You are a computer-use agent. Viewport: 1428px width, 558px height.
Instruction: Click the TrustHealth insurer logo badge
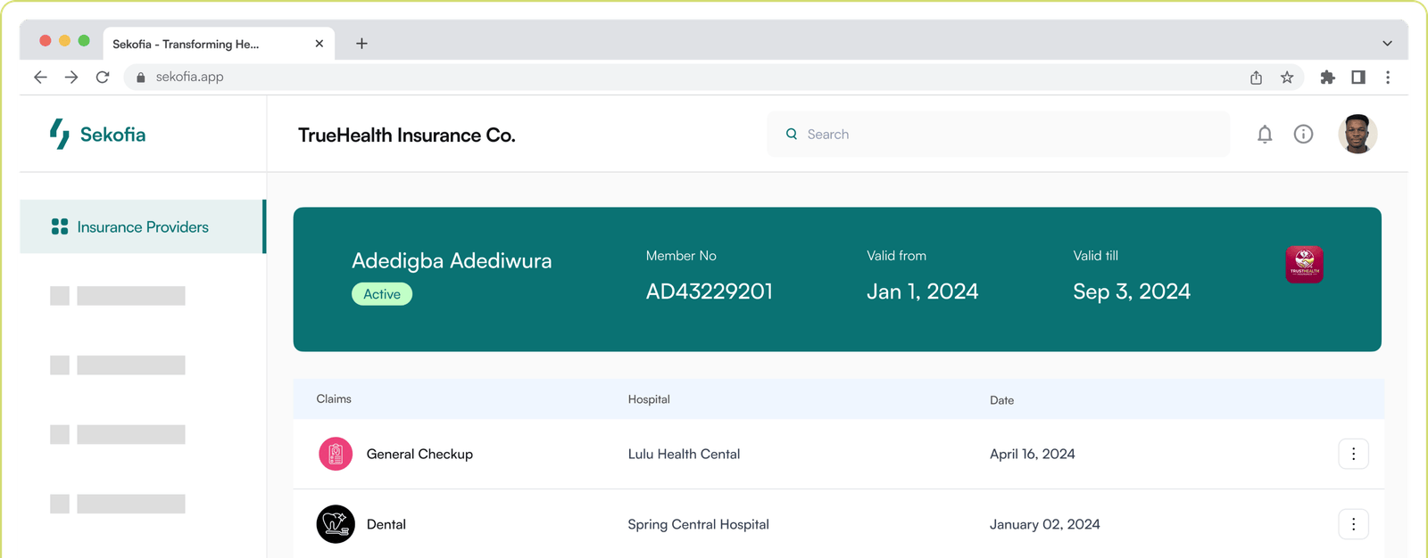tap(1304, 265)
